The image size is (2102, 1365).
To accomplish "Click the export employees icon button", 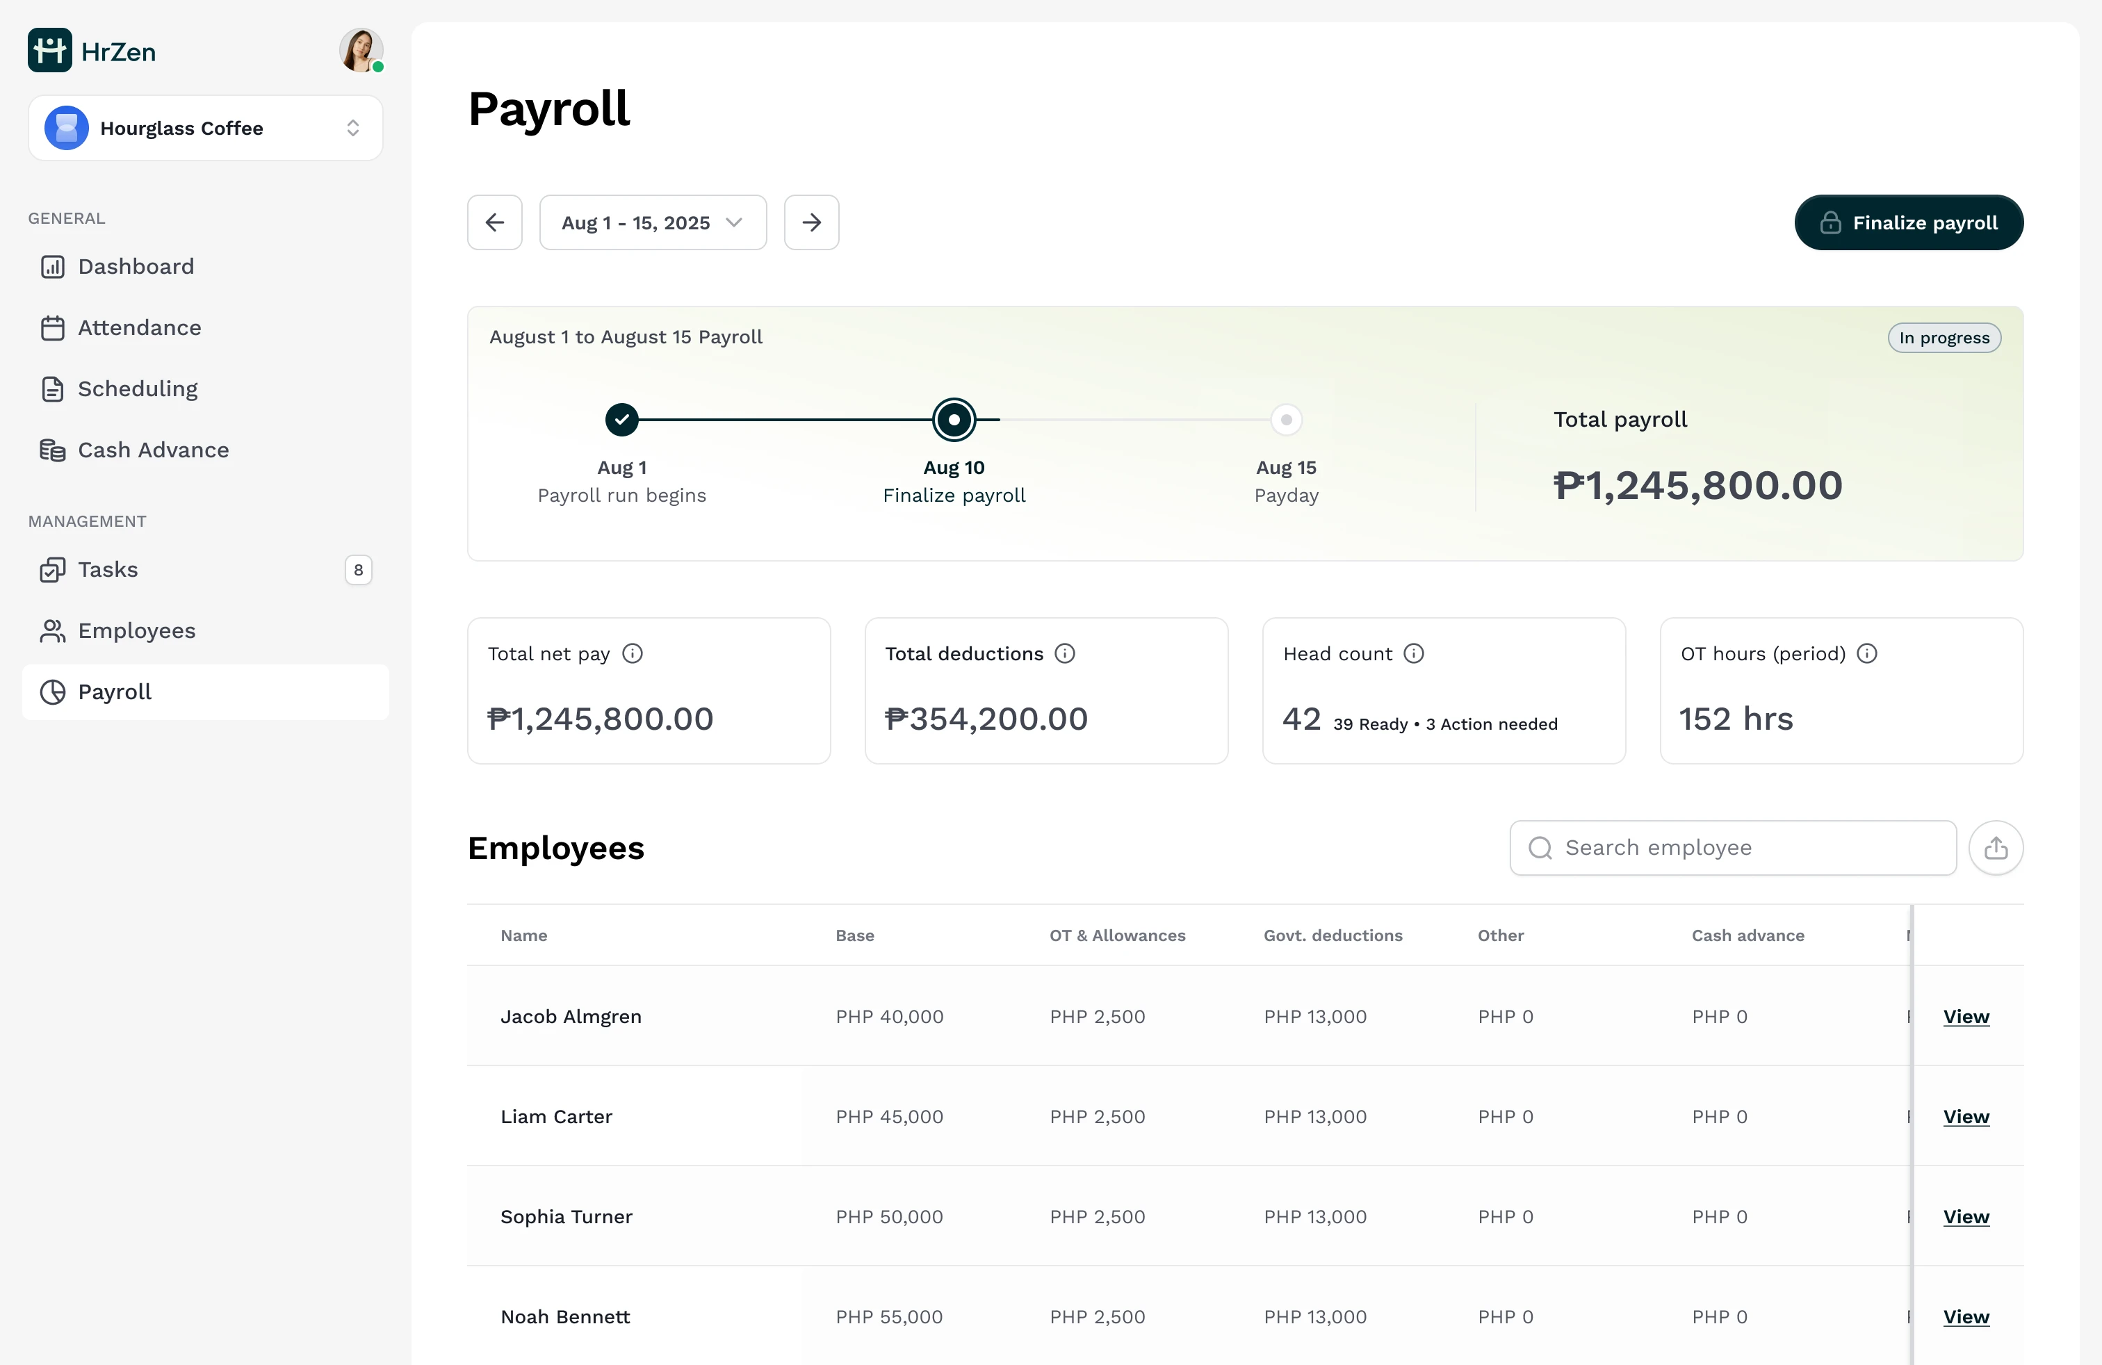I will click(x=1995, y=848).
